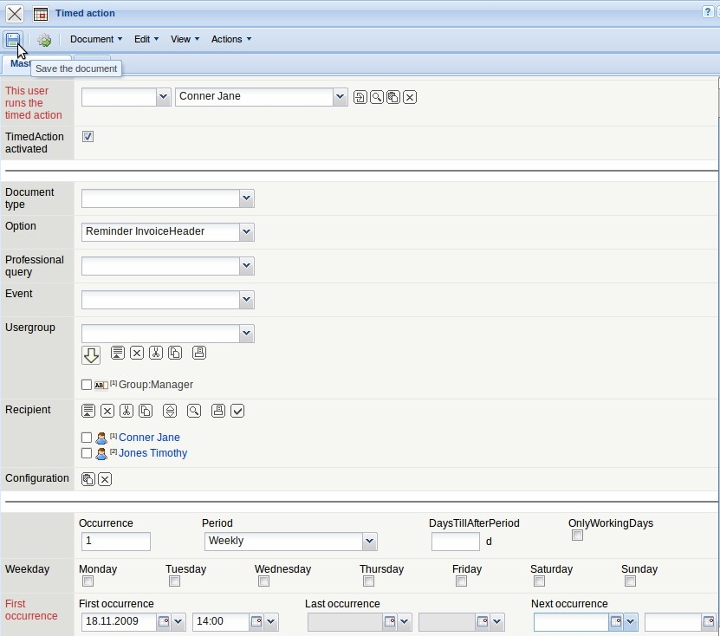
Task: Click the yellow down-arrow add button under Usergroup
Action: (x=91, y=354)
